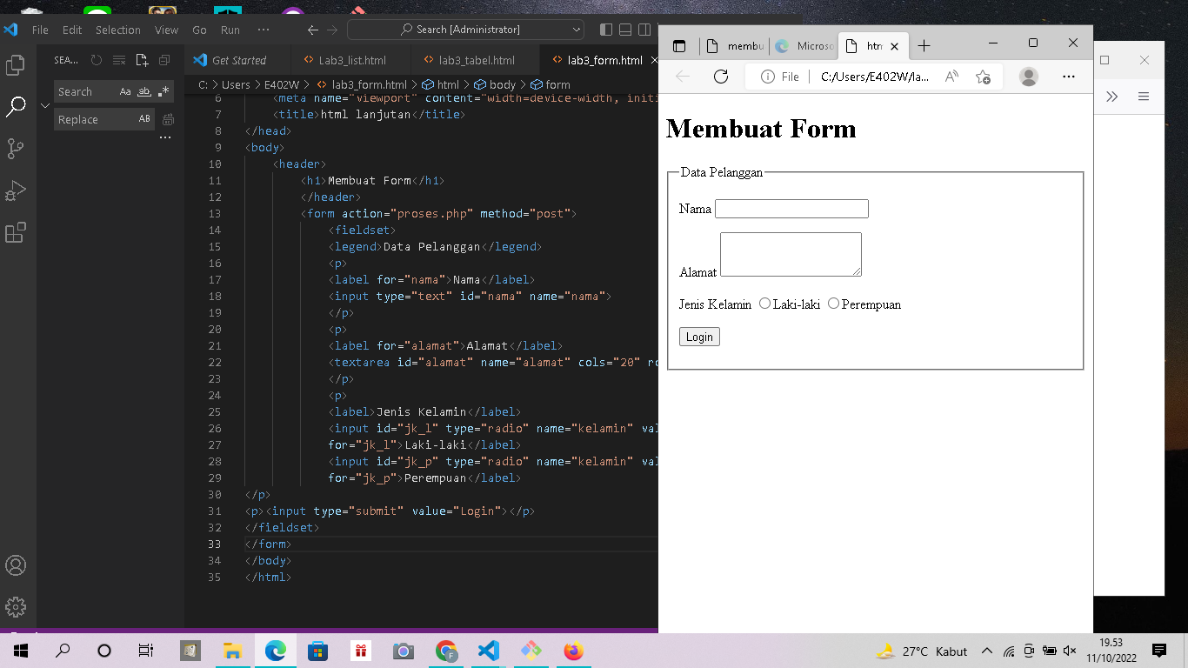Open Edge settings via the ellipsis menu
Image resolution: width=1188 pixels, height=668 pixels.
tap(1068, 77)
